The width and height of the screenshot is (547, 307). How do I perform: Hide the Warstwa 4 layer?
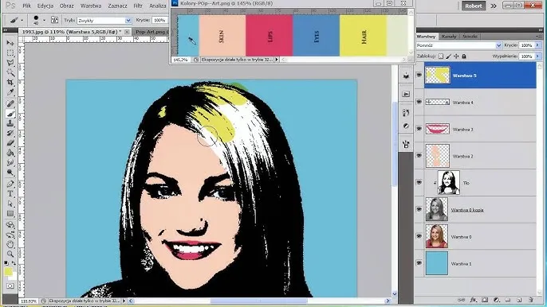(419, 102)
